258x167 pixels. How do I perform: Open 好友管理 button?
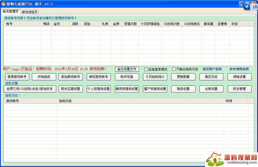(239, 89)
